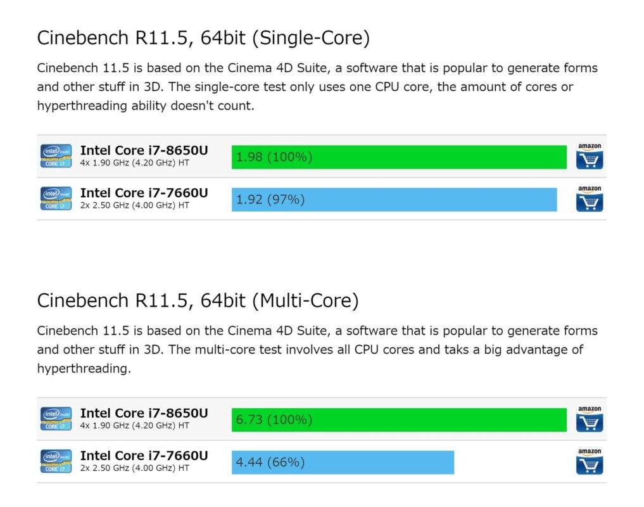
Task: Click Intel logo beside i7-7660U multi-core entry
Action: 56,461
